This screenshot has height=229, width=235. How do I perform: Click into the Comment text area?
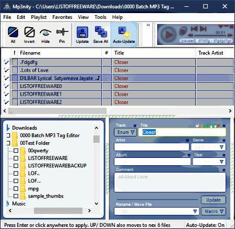tap(170, 182)
